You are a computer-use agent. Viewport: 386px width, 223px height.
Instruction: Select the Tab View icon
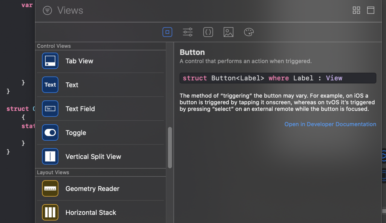(50, 61)
